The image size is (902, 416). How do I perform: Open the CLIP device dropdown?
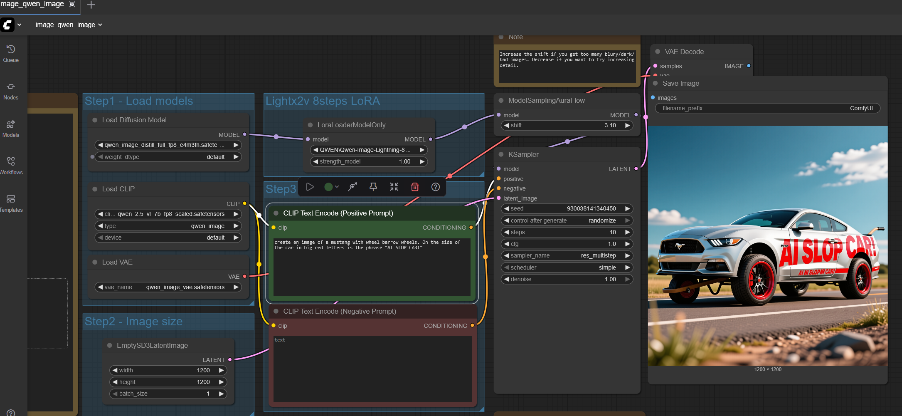[x=168, y=238]
